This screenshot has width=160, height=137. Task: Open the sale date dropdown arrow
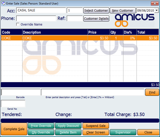(156, 10)
